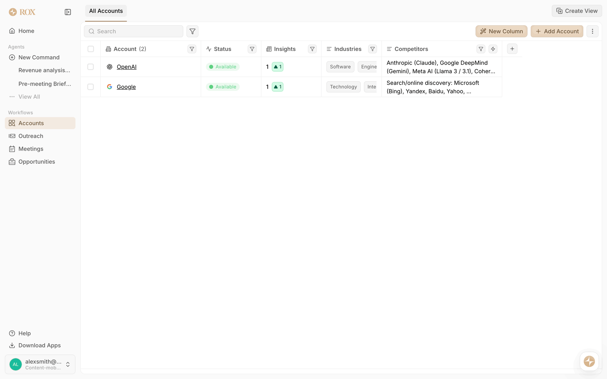607x379 pixels.
Task: Open the Meetings workflow
Action: point(40,149)
